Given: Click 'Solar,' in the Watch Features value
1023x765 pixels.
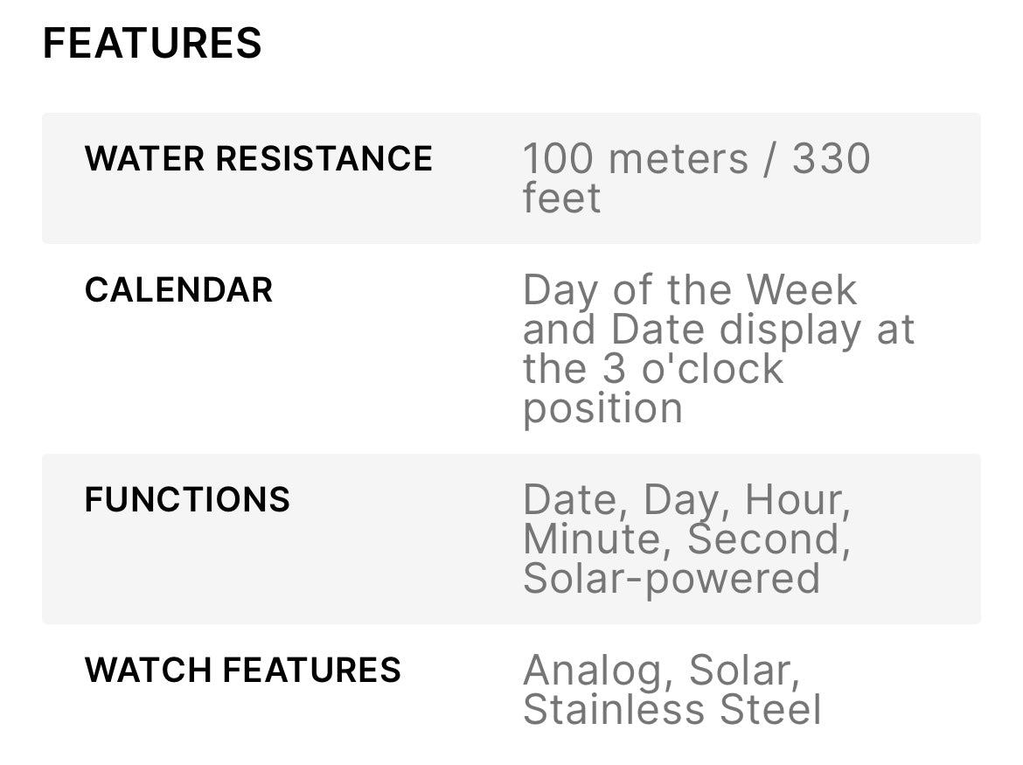Looking at the screenshot, I should point(744,671).
